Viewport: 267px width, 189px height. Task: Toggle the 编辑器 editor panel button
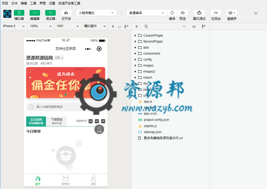point(35,13)
